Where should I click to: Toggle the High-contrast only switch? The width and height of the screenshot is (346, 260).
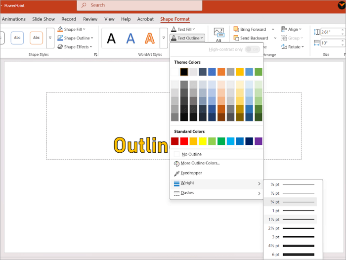(x=253, y=49)
